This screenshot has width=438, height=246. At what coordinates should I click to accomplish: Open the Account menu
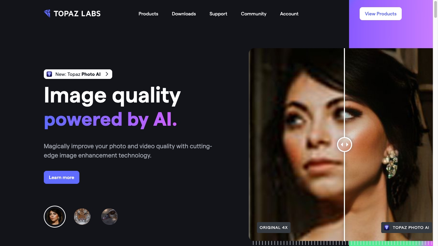289,14
